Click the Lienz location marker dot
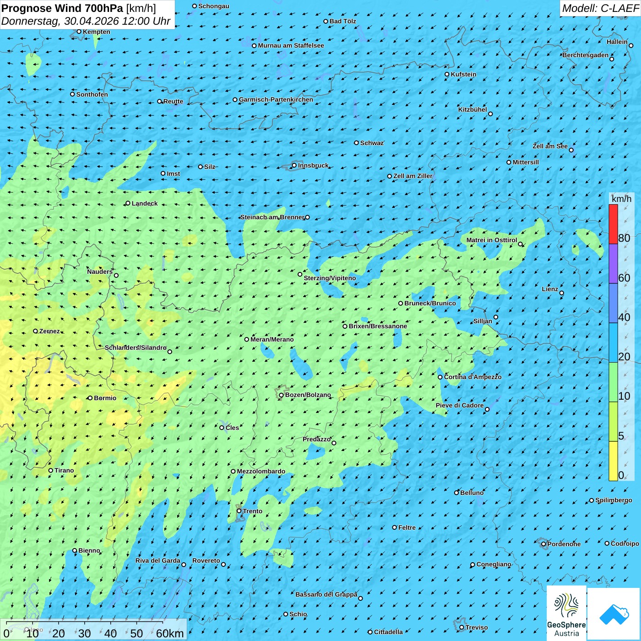Screen dimensions: 641x641 [x=562, y=293]
